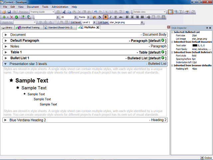The height and width of the screenshot is (160, 213).
Task: Click the highlighted single-pane layout icon
Action: (170, 12)
